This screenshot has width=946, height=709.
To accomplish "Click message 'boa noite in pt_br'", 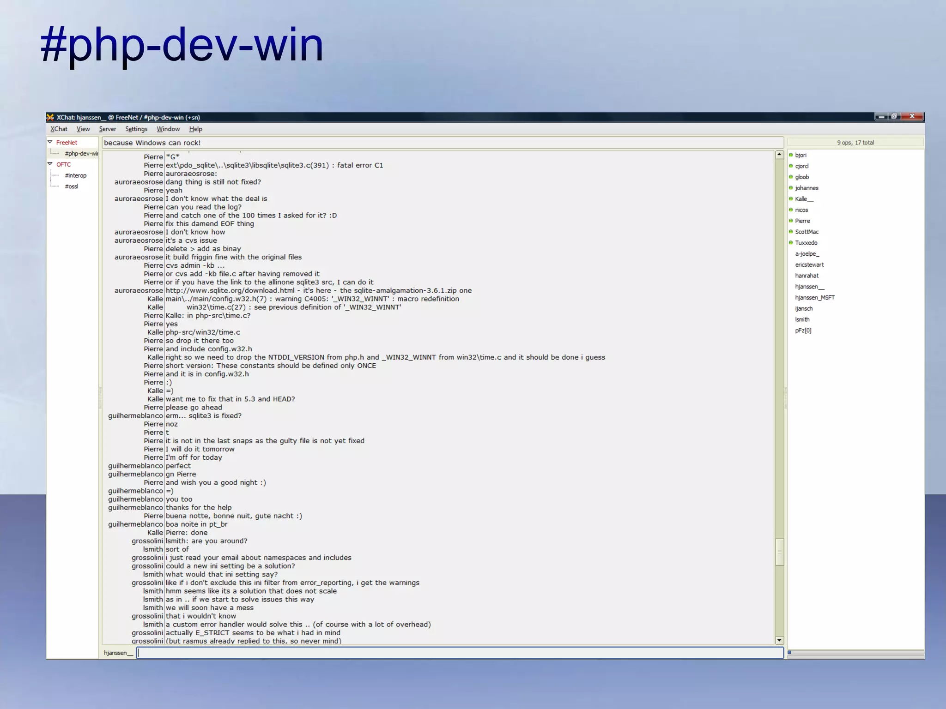I will tap(197, 524).
